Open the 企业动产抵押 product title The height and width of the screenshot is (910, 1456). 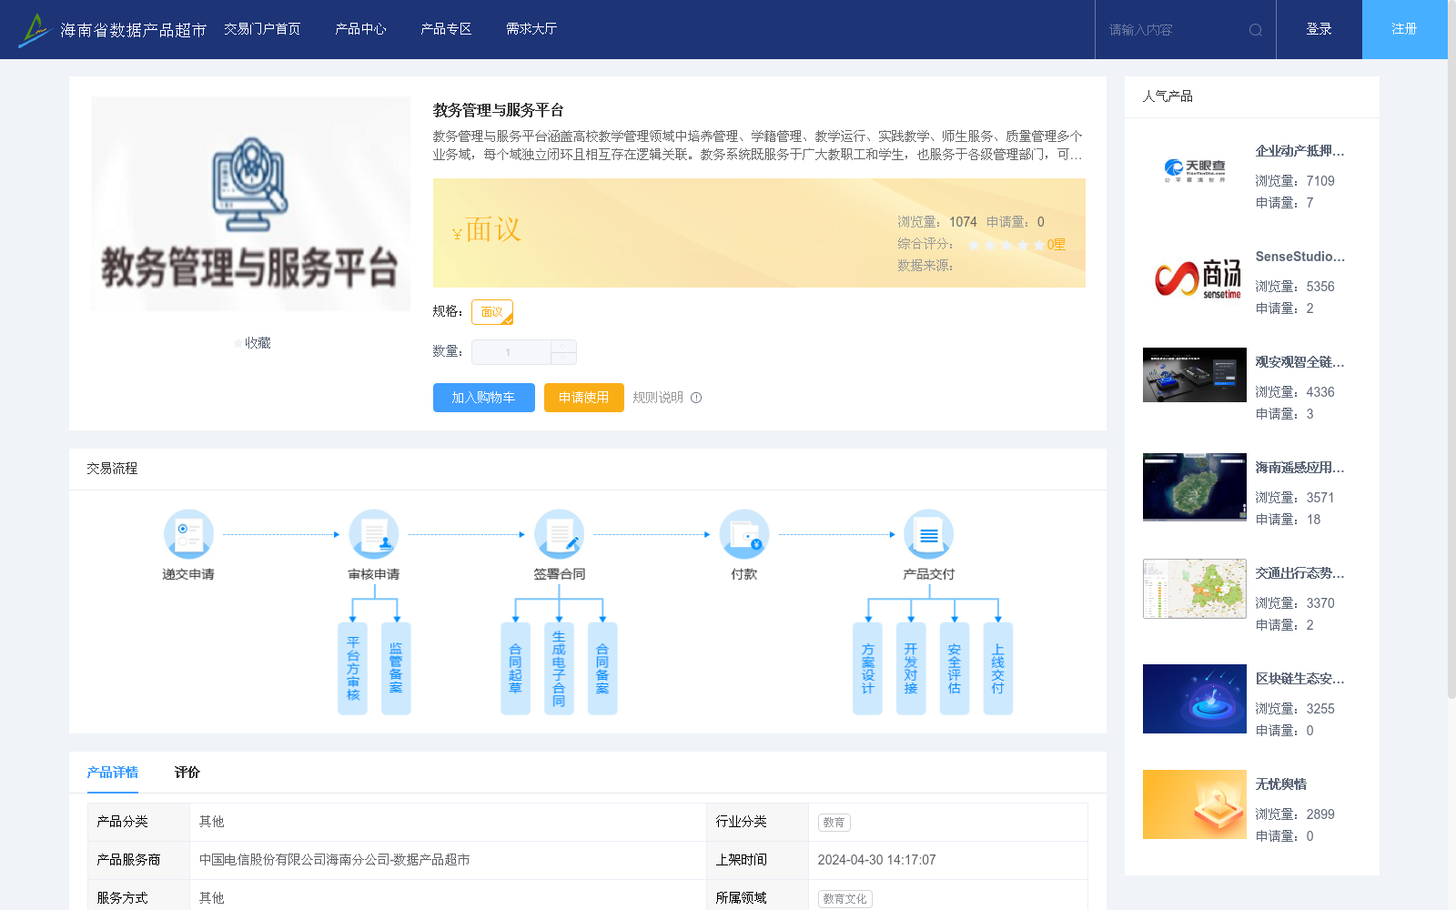click(x=1299, y=151)
